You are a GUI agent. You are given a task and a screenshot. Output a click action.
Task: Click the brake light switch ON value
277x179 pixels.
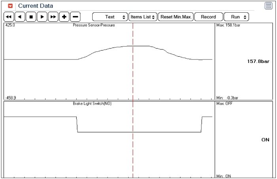pos(265,140)
